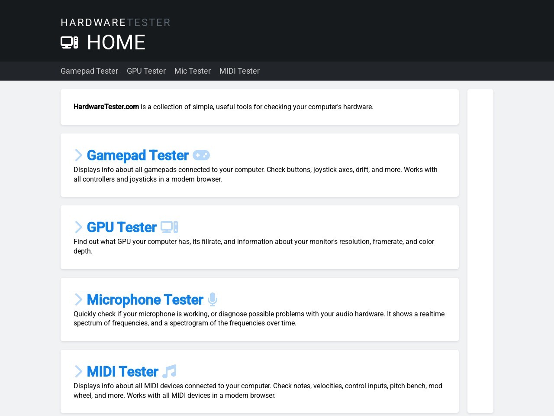The width and height of the screenshot is (554, 416).
Task: Click the microphone icon beside Microphone Tester
Action: pyautogui.click(x=212, y=299)
